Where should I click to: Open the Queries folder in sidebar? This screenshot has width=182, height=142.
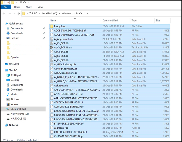click(15, 58)
